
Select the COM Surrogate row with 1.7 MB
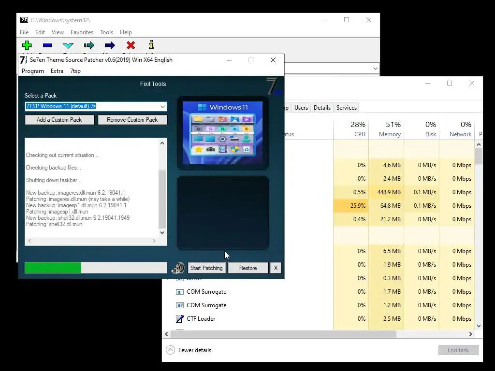pyautogui.click(x=319, y=292)
